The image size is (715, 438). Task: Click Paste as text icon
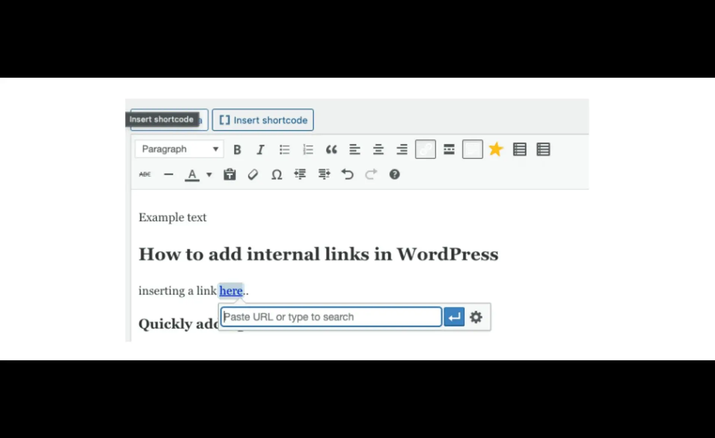click(x=230, y=174)
